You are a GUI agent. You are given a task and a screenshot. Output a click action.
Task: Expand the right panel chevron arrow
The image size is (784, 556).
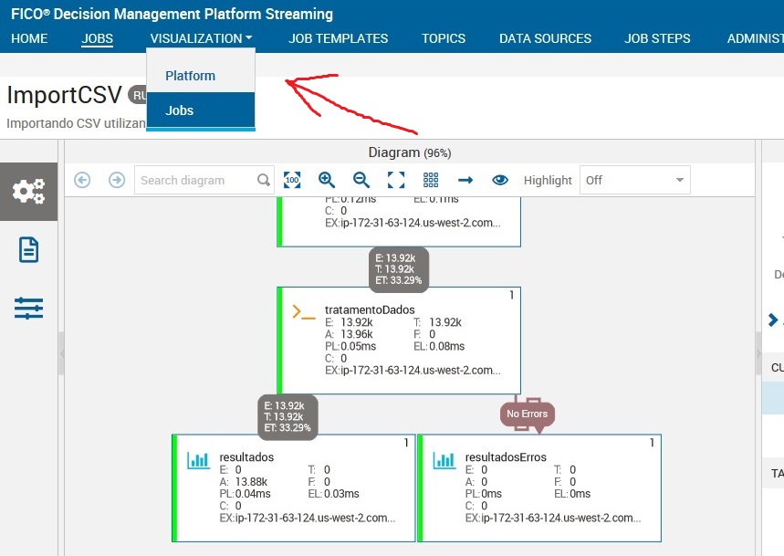click(772, 320)
